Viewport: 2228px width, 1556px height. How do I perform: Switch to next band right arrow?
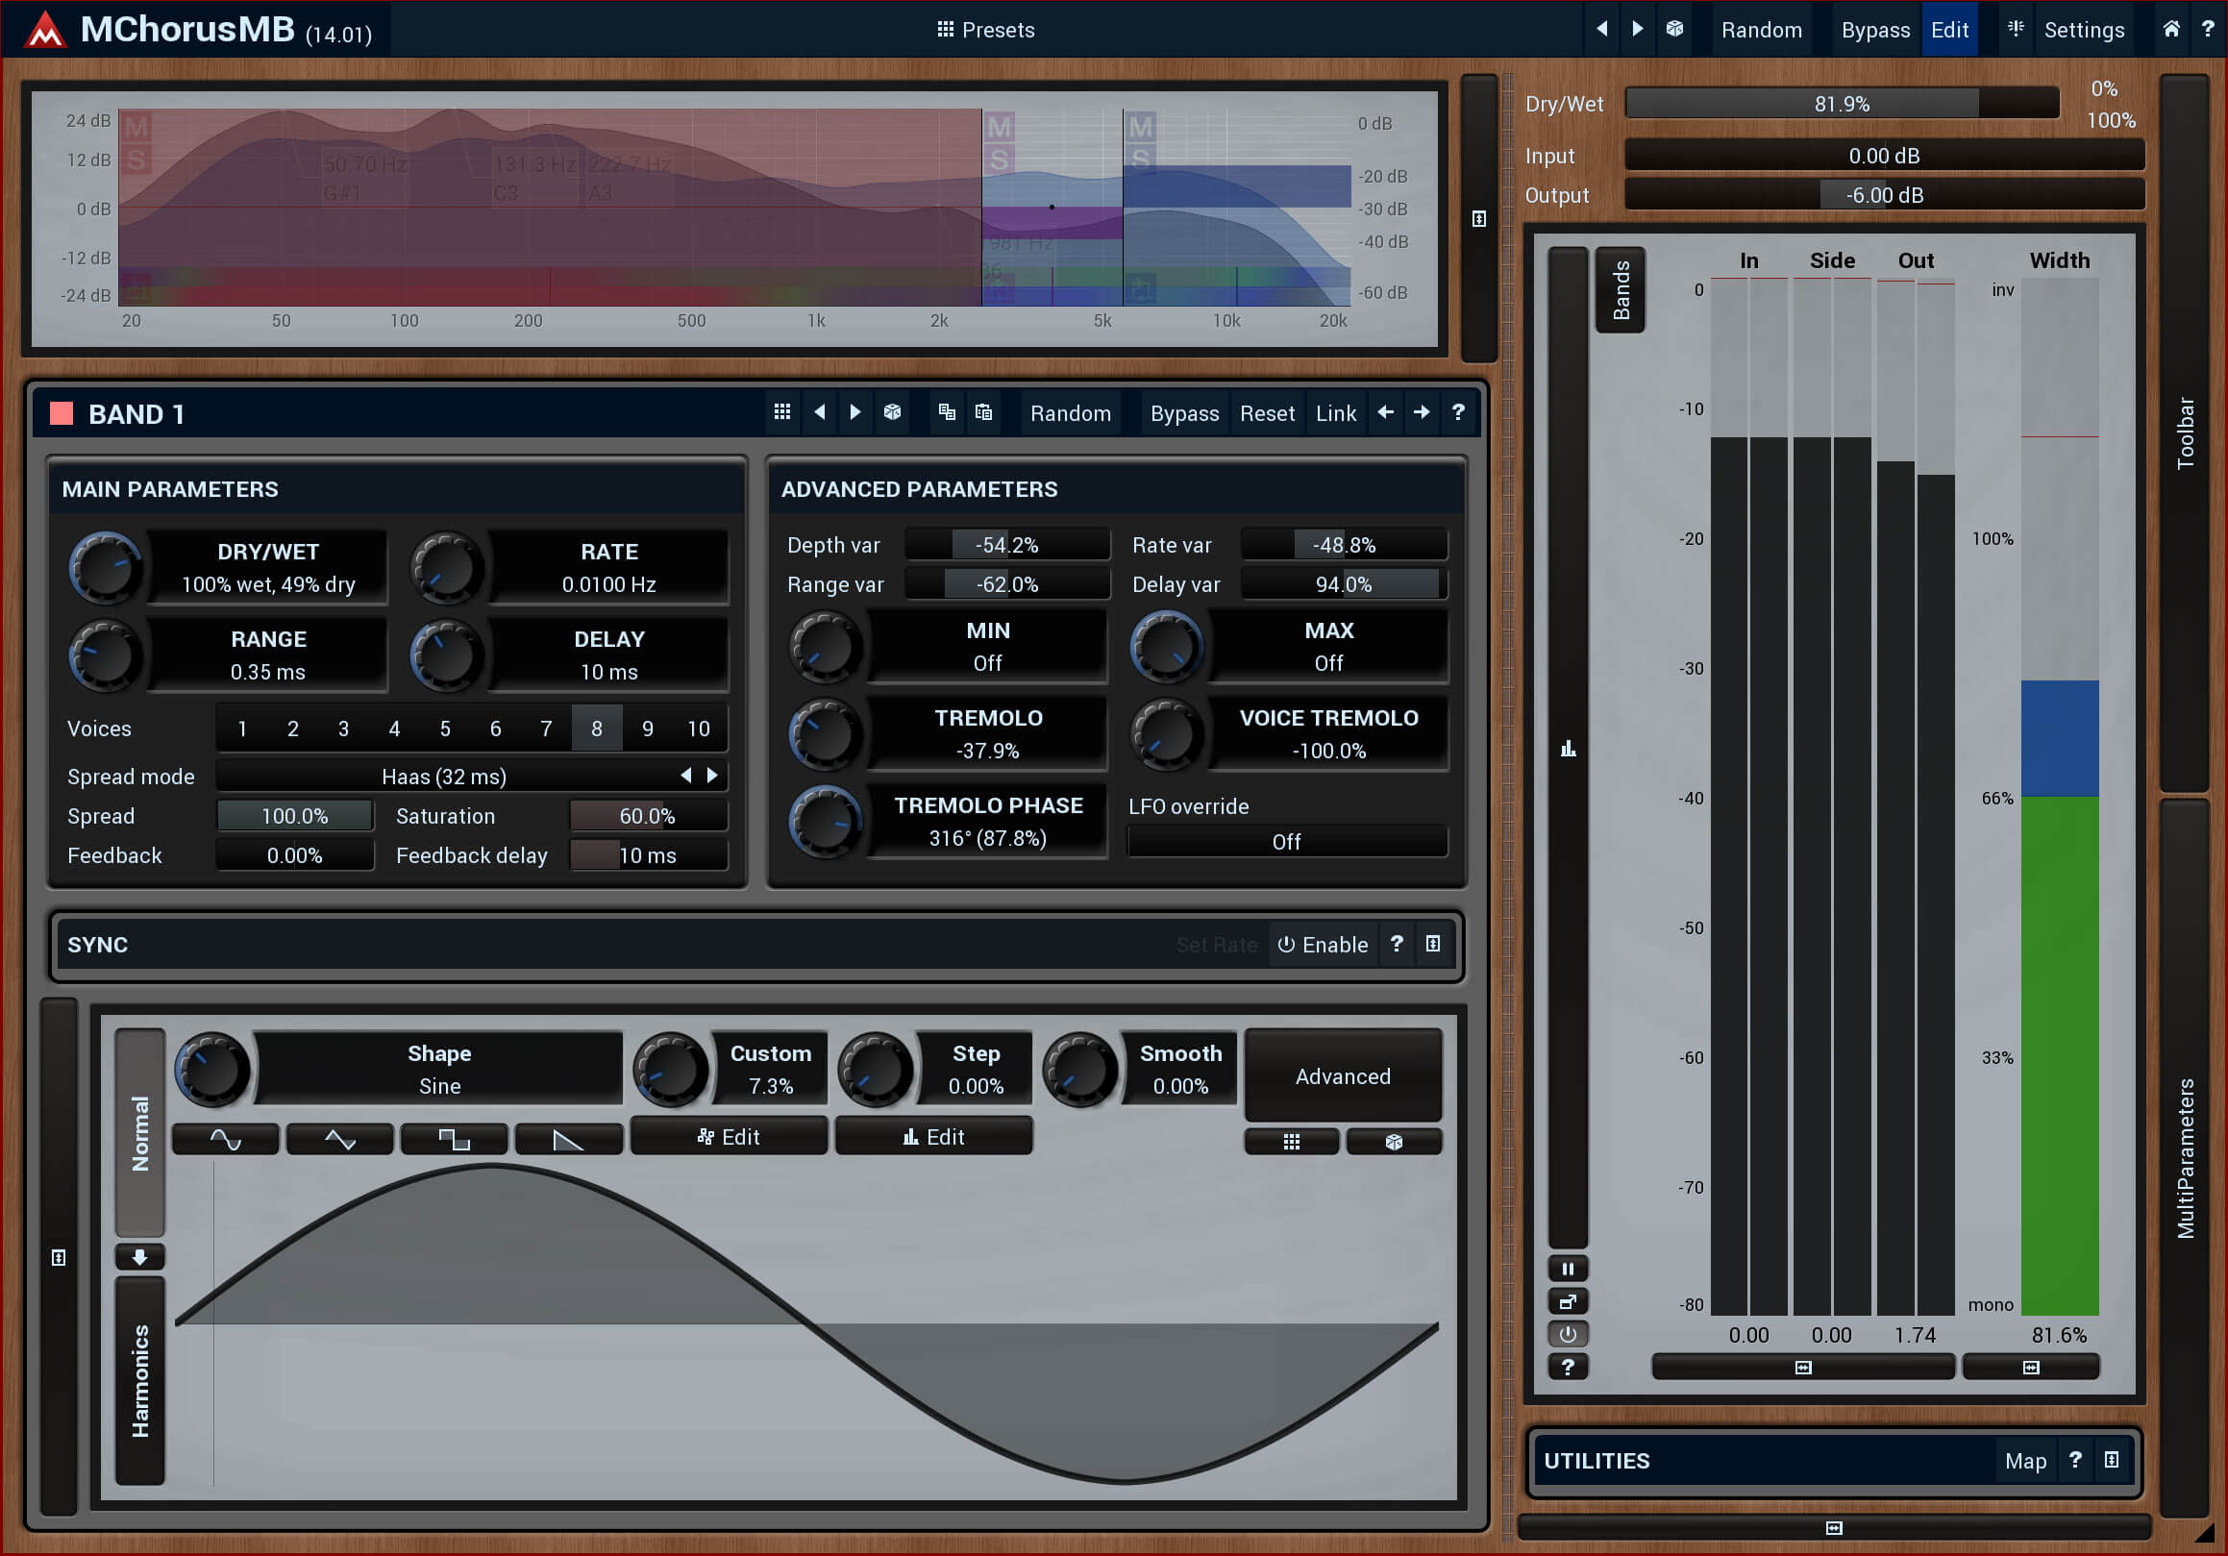(x=1421, y=412)
